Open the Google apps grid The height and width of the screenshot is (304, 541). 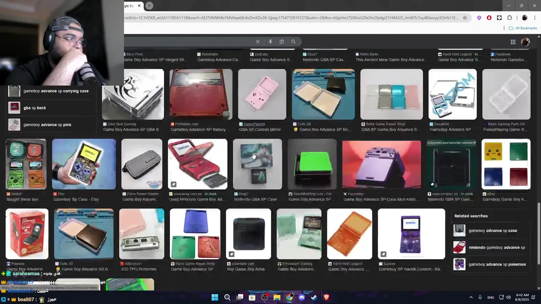point(513,42)
